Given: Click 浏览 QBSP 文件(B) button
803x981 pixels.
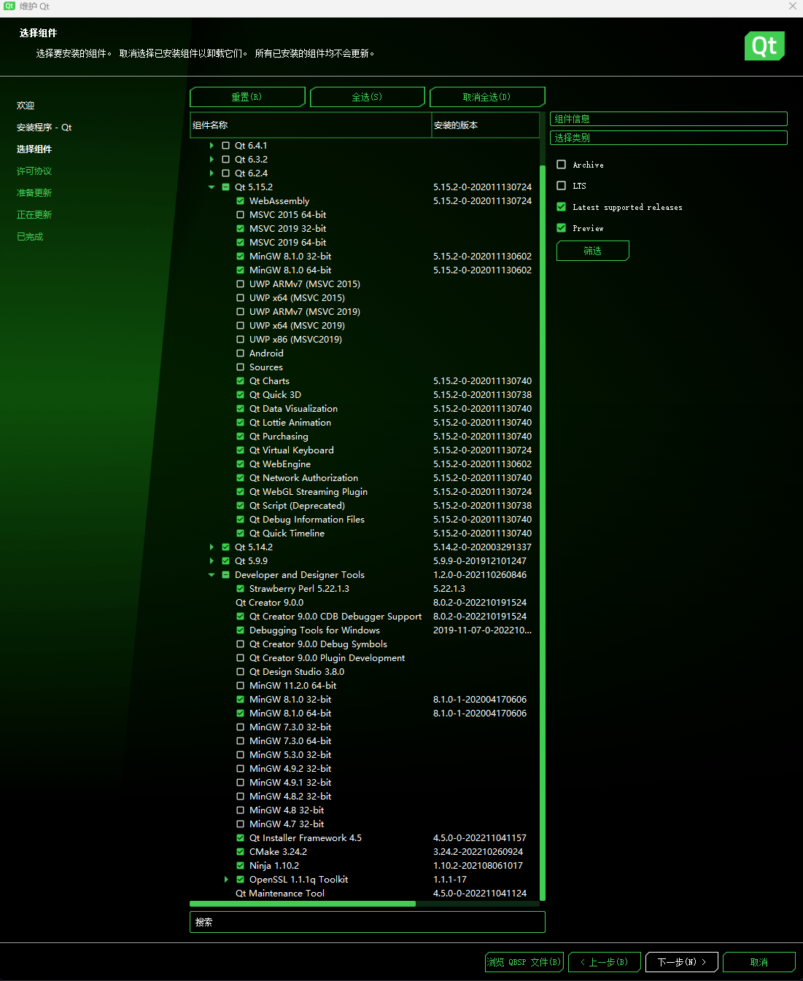Looking at the screenshot, I should [x=524, y=962].
